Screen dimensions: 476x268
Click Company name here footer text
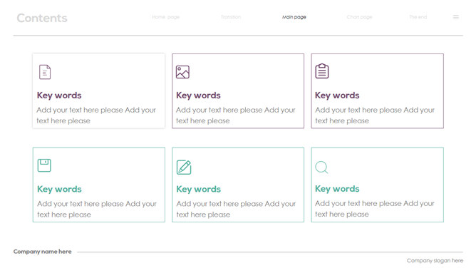point(43,252)
